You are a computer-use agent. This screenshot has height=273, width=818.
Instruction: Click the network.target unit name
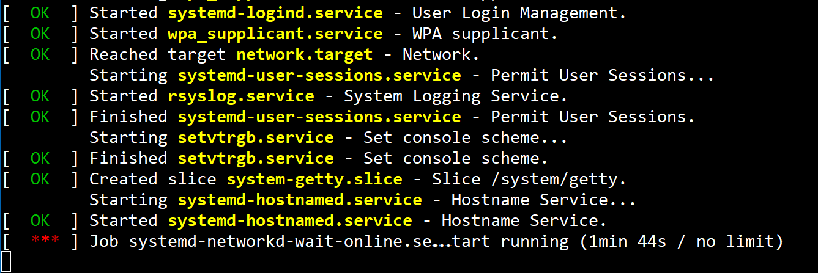coord(304,54)
